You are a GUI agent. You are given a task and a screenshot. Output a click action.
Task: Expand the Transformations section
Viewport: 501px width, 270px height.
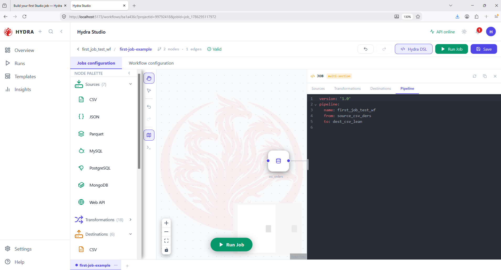pyautogui.click(x=131, y=220)
